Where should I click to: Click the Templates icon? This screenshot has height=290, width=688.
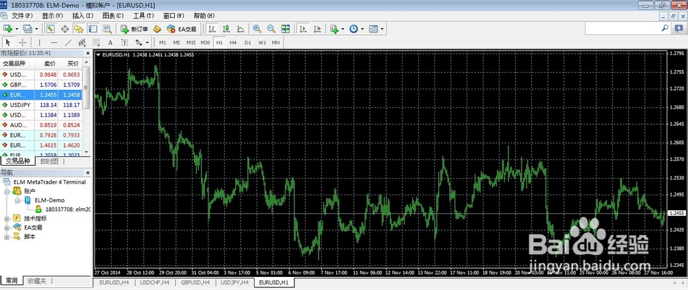point(374,29)
